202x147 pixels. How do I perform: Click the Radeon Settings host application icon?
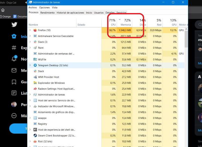[x=35, y=89]
